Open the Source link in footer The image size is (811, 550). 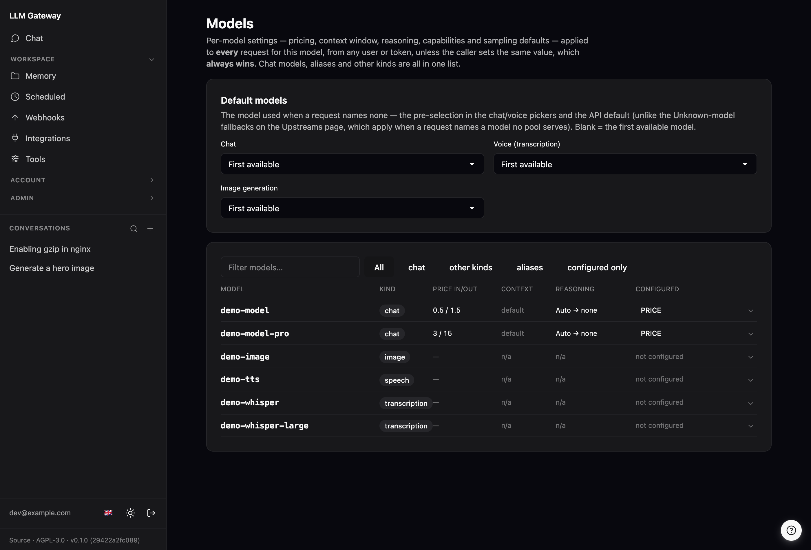tap(19, 540)
